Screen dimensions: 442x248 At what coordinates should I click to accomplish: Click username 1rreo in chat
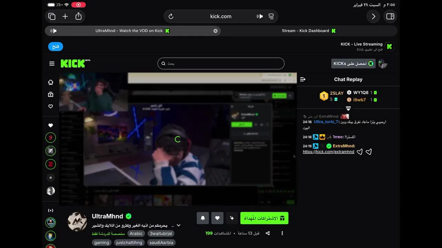pos(338,137)
